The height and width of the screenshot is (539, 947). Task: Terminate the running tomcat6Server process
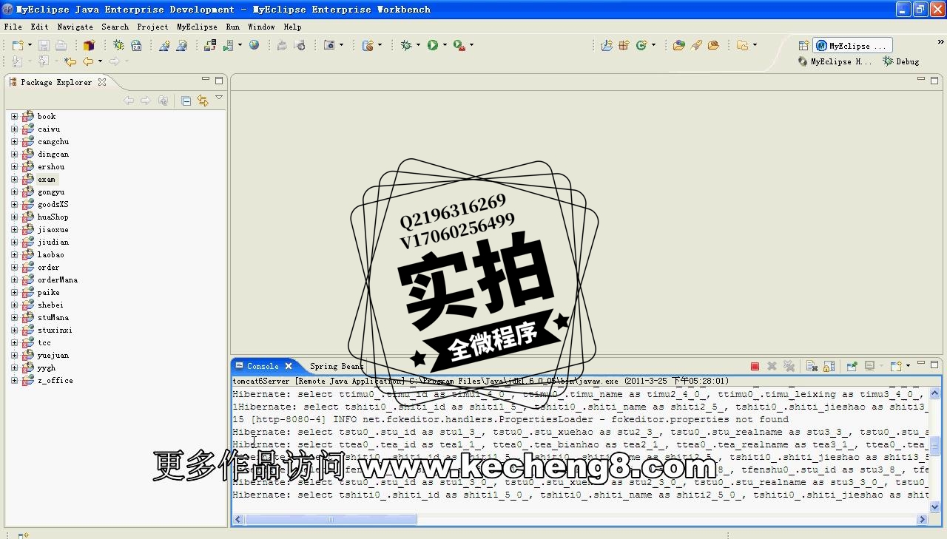755,366
